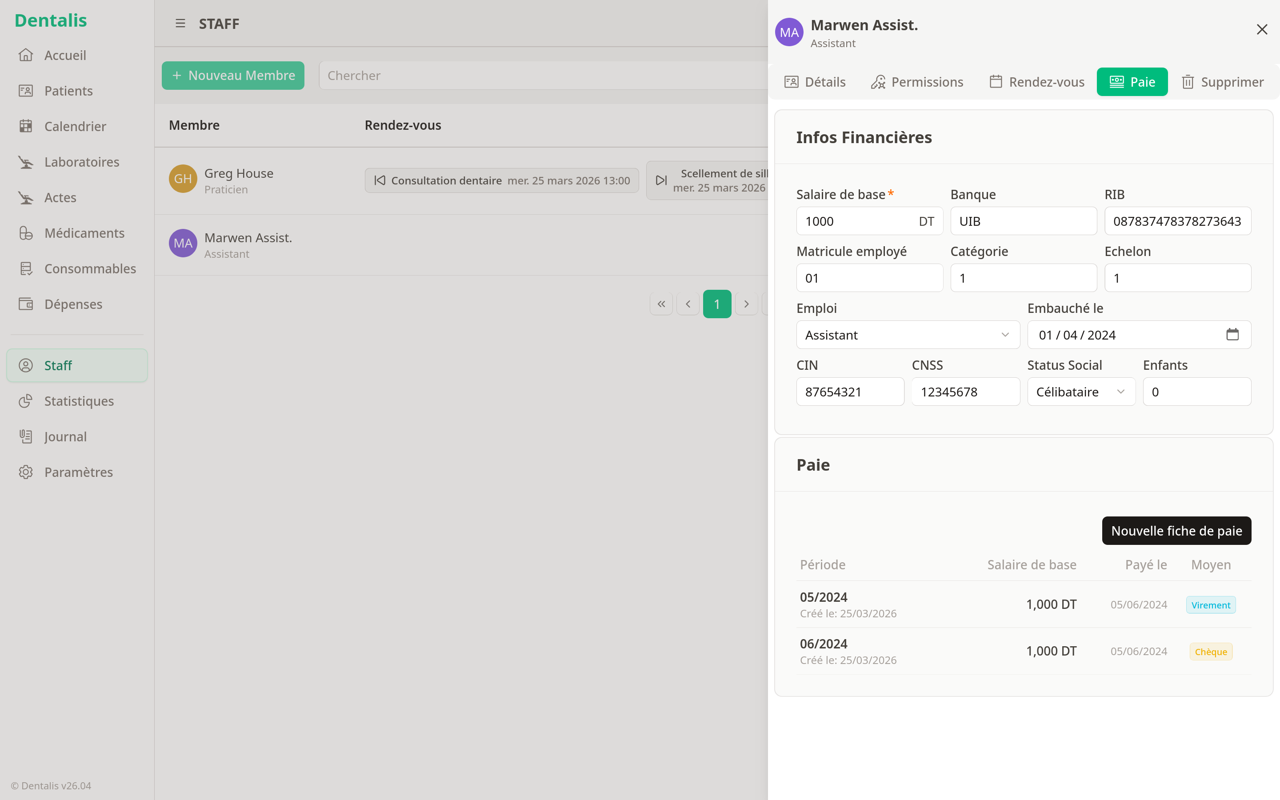Open the Status Social dropdown
The height and width of the screenshot is (800, 1280).
point(1080,392)
